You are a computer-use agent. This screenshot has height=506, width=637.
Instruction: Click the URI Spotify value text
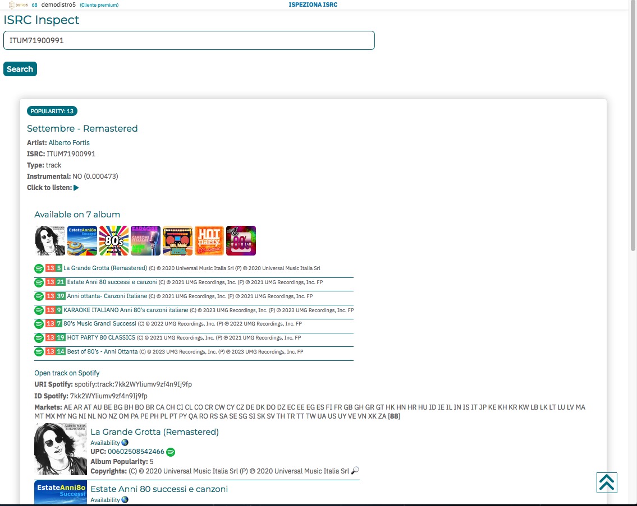click(x=133, y=384)
